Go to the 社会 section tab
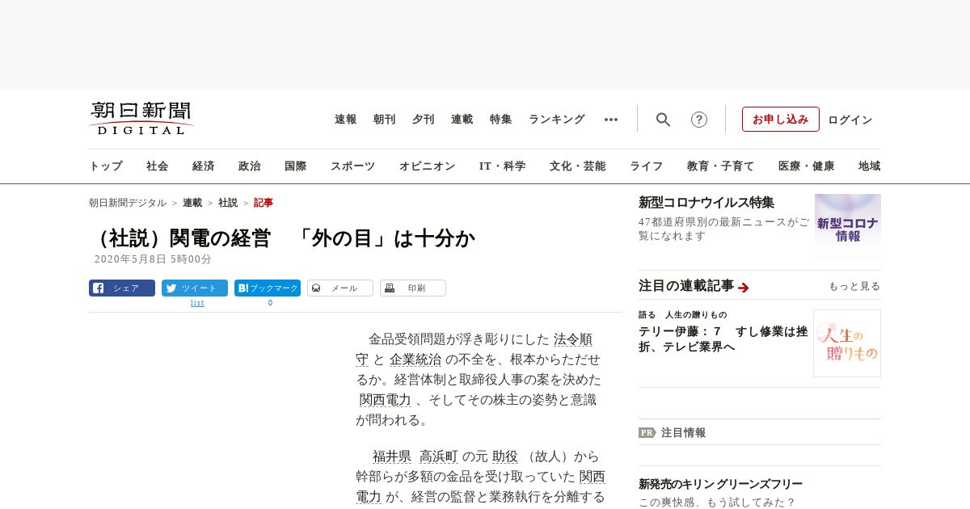970x509 pixels. tap(158, 166)
